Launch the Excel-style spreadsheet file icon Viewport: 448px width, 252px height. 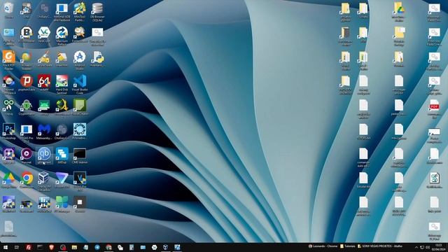[434, 181]
